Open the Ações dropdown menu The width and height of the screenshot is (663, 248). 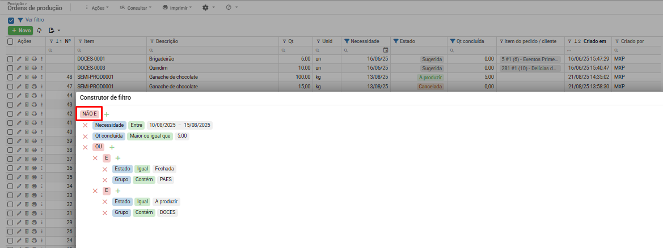click(x=97, y=7)
